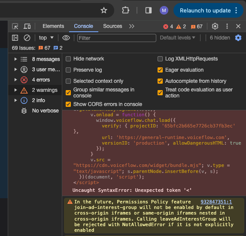
Task: Create live expression with the eye icon
Action: (66, 38)
